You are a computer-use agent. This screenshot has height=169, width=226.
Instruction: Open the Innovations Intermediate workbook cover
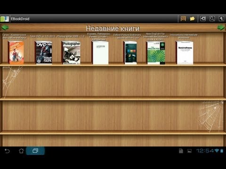pos(185,53)
